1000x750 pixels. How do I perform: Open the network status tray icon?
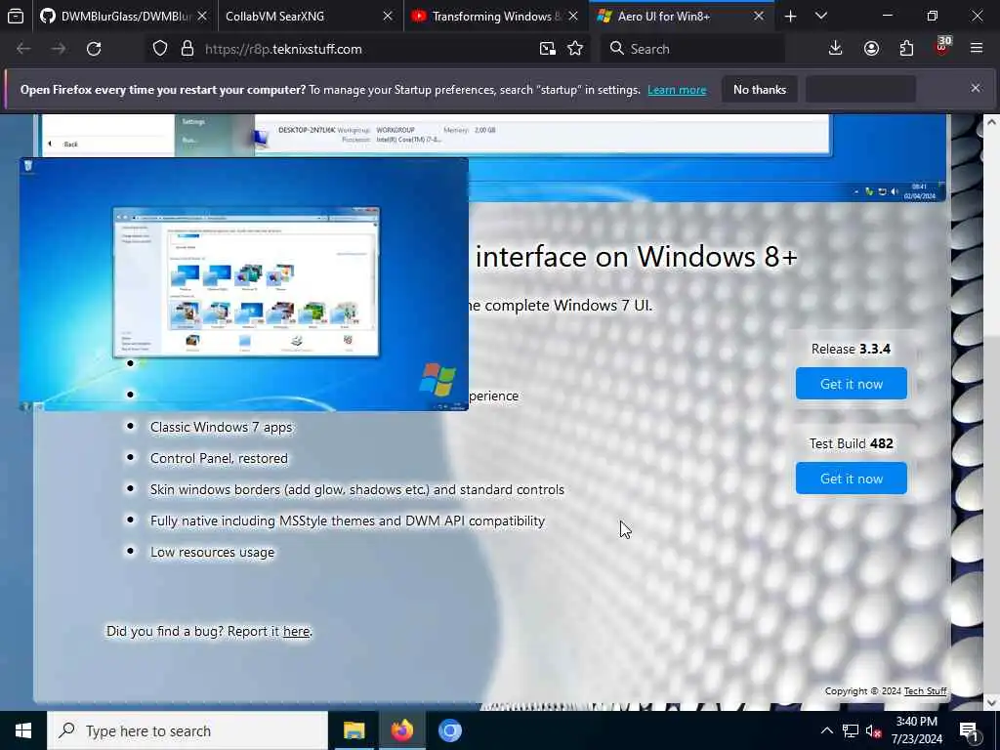[851, 730]
